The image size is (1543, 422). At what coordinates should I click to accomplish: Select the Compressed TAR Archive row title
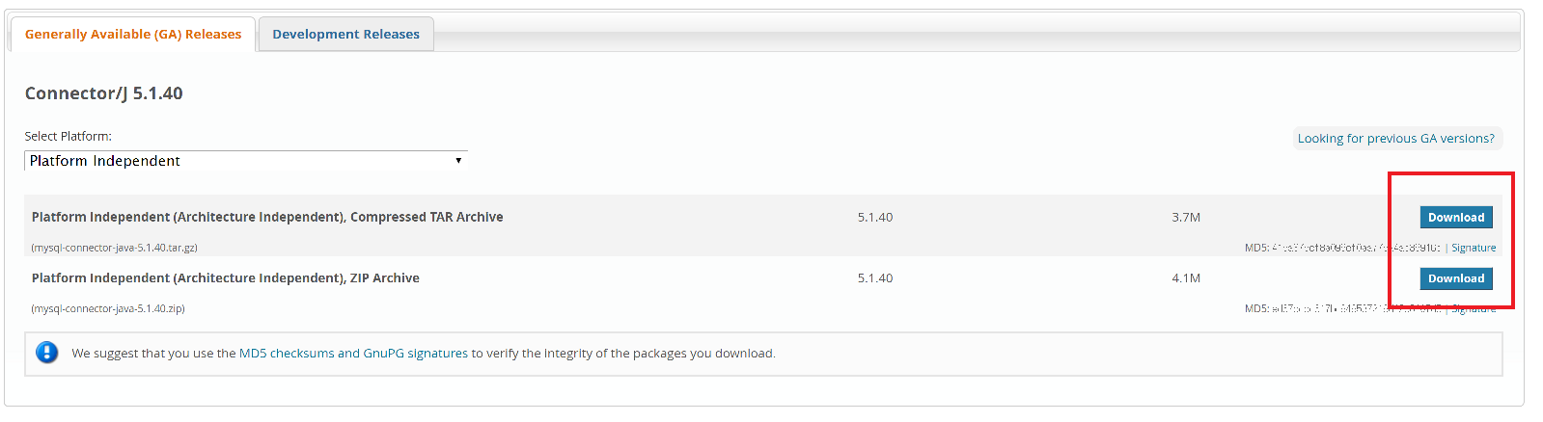pos(267,217)
